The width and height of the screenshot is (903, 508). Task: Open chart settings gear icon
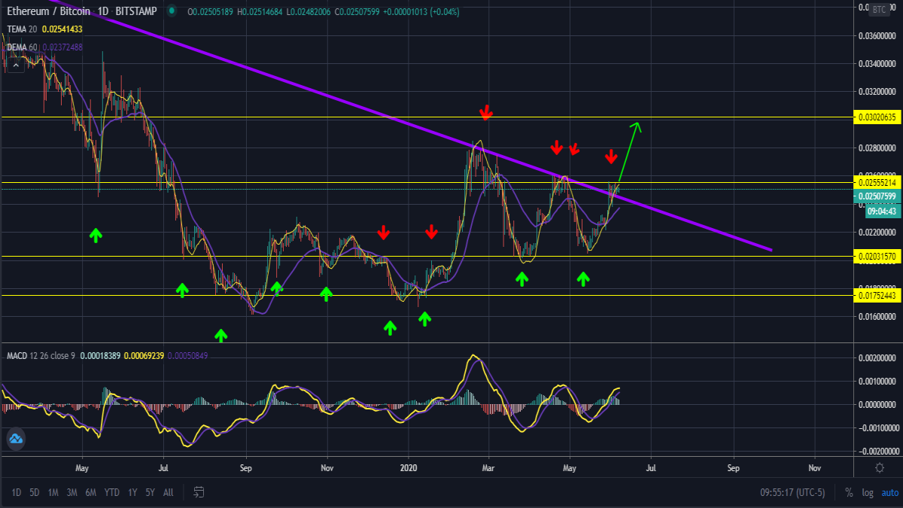click(x=880, y=467)
